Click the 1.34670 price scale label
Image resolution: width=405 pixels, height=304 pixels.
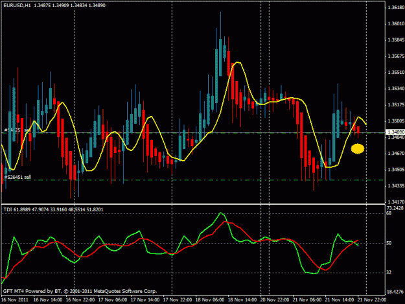396,154
